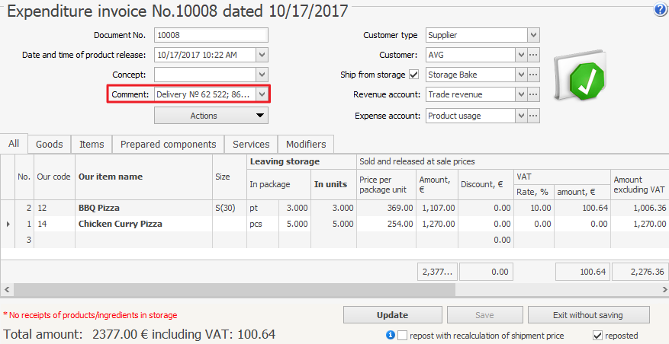The height and width of the screenshot is (344, 669).
Task: Open Customer browse ellipsis button
Action: [x=534, y=55]
